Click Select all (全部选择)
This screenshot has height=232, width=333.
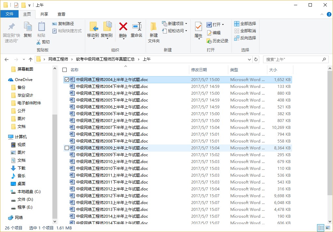245,23
